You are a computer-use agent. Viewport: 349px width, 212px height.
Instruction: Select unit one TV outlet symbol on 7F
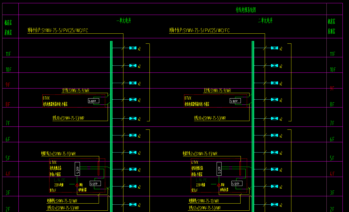click(x=133, y=118)
